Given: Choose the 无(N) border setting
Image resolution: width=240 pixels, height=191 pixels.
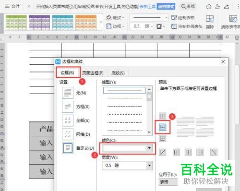Looking at the screenshot, I should 74,93.
